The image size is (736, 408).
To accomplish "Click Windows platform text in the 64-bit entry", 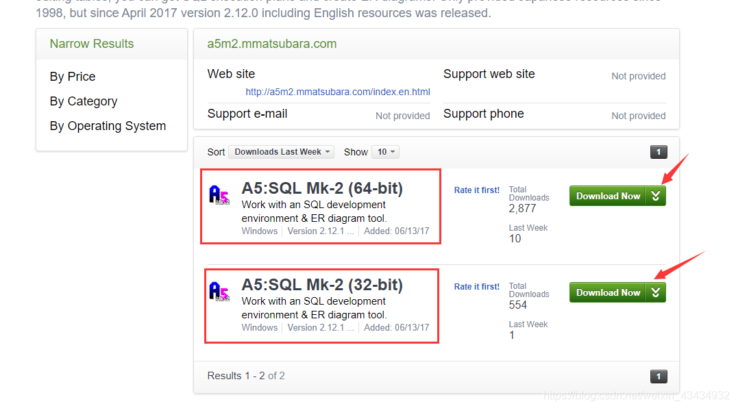I will [260, 231].
